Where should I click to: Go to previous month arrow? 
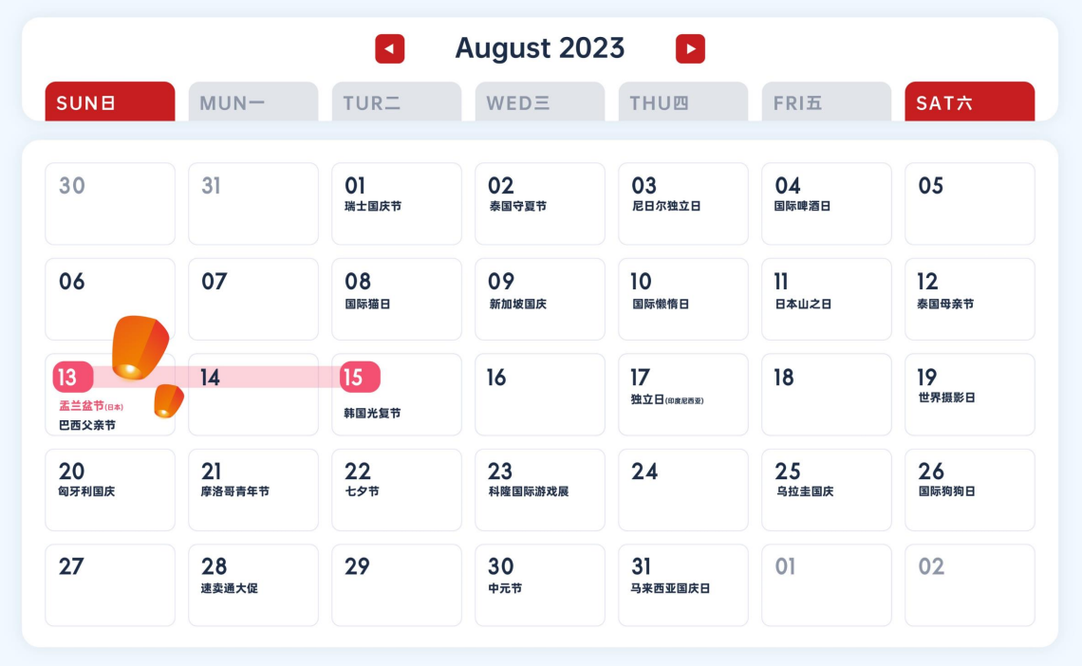tap(390, 48)
